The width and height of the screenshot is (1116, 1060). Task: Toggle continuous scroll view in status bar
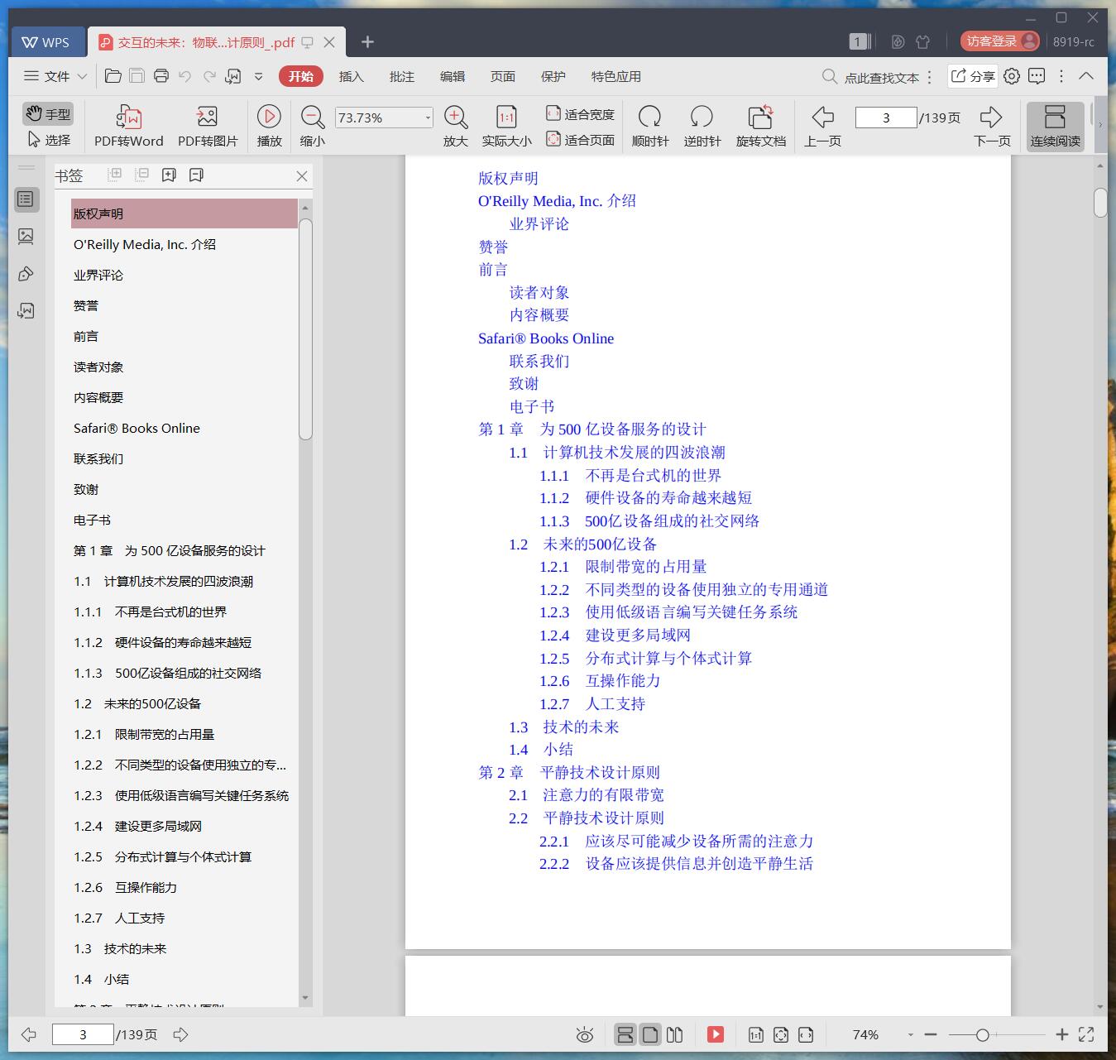[625, 1034]
